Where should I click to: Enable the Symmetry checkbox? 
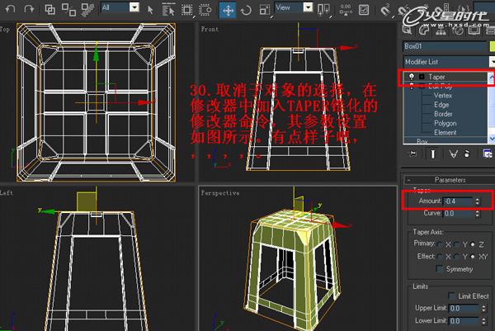coord(440,269)
